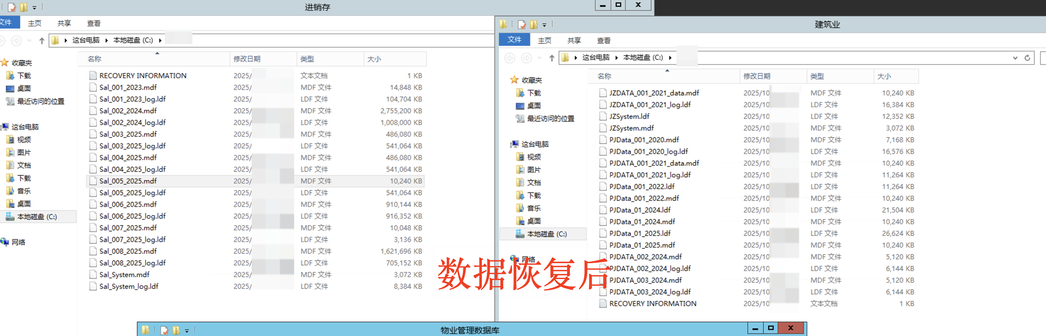Select 网络 in the 进销存 sidebar

tap(18, 242)
